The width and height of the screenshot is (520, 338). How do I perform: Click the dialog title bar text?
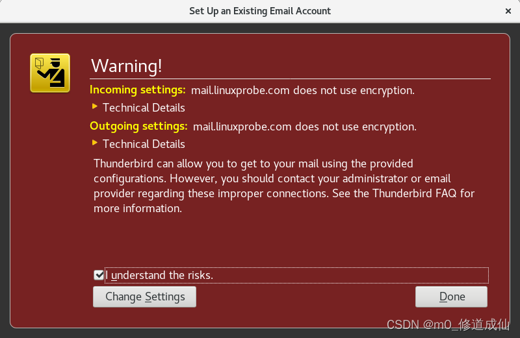pos(260,11)
